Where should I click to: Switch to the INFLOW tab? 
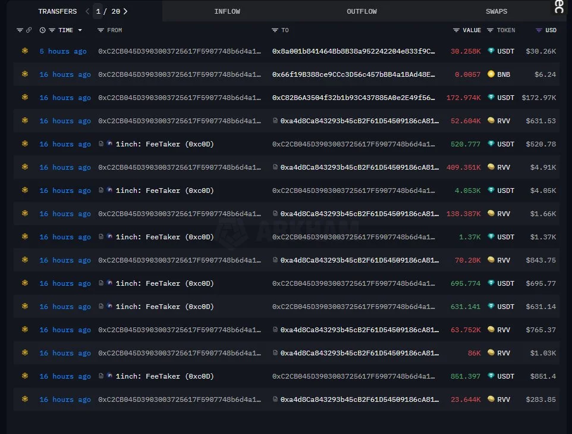(227, 11)
